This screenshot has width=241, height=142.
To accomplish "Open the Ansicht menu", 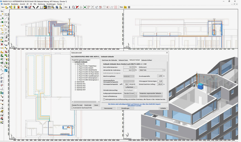I will [x=22, y=4].
